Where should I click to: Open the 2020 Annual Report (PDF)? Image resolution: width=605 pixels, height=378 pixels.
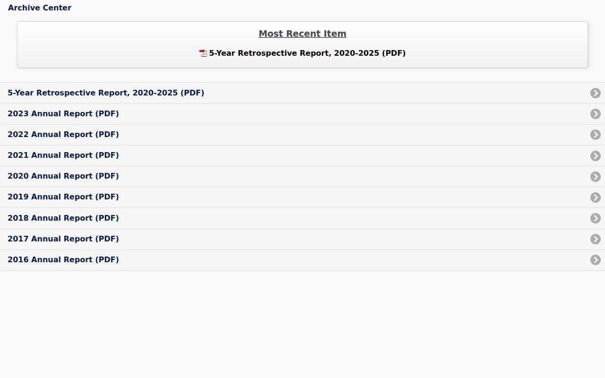[x=302, y=176]
